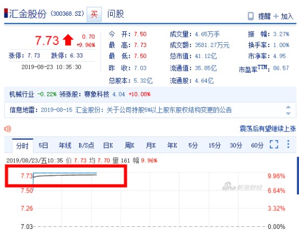Open the 赛象科技 leading stock link

tap(97, 94)
